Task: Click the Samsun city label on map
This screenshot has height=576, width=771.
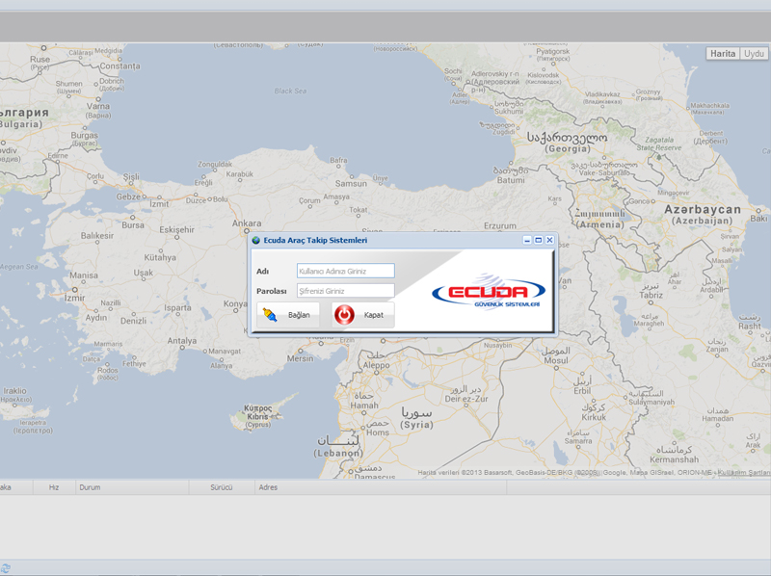Action: tap(351, 183)
